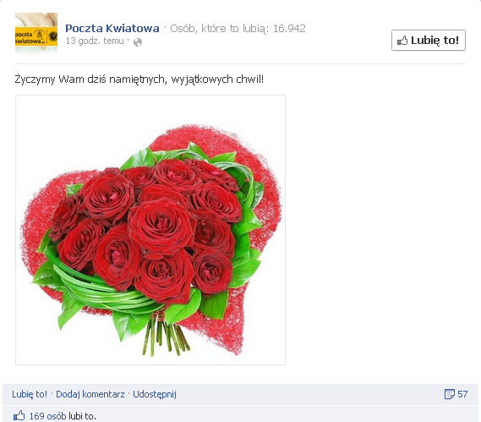
Task: Open the heart-shaped rose bouquet photo
Action: point(150,230)
